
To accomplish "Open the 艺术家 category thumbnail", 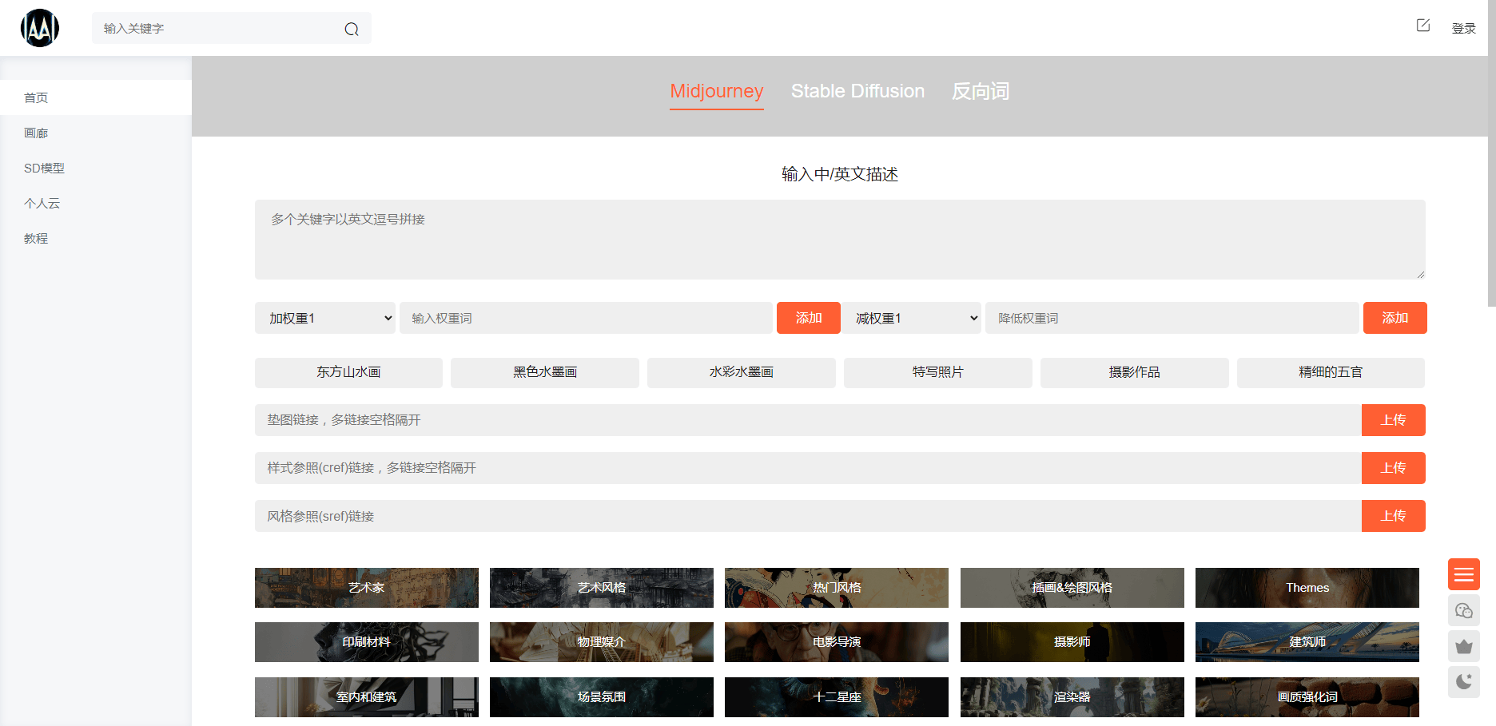I will coord(366,588).
